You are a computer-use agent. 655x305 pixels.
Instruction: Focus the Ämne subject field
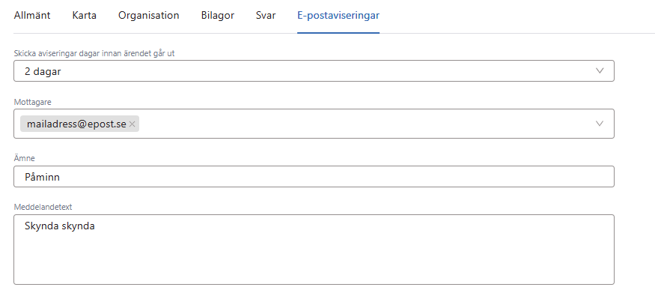click(x=314, y=177)
